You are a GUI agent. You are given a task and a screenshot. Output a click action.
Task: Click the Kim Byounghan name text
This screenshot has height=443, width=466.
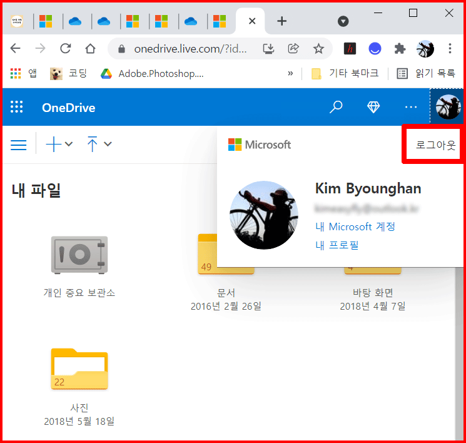click(x=368, y=188)
